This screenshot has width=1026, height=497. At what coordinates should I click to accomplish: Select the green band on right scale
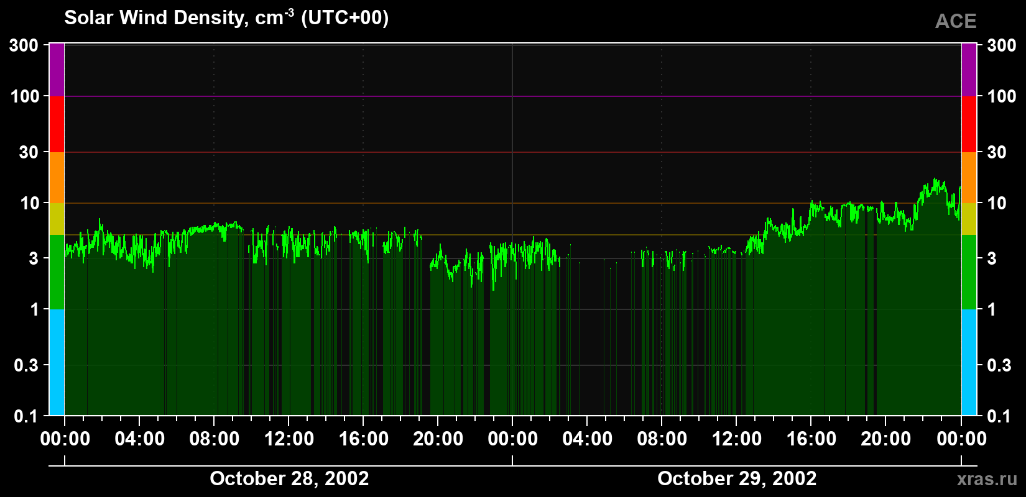point(969,272)
